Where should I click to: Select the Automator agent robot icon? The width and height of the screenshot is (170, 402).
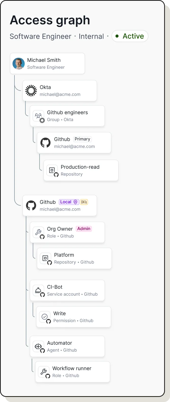(38, 346)
